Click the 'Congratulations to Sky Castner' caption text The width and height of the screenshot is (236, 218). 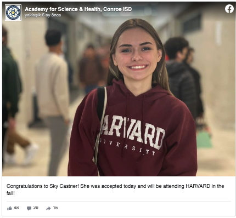click(x=43, y=186)
